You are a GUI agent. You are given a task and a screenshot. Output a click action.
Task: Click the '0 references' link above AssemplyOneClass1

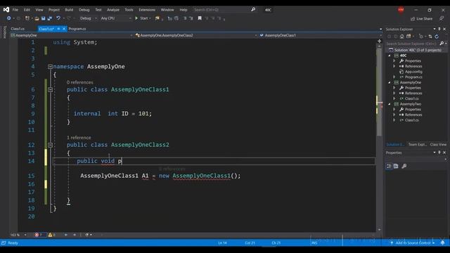pyautogui.click(x=80, y=82)
